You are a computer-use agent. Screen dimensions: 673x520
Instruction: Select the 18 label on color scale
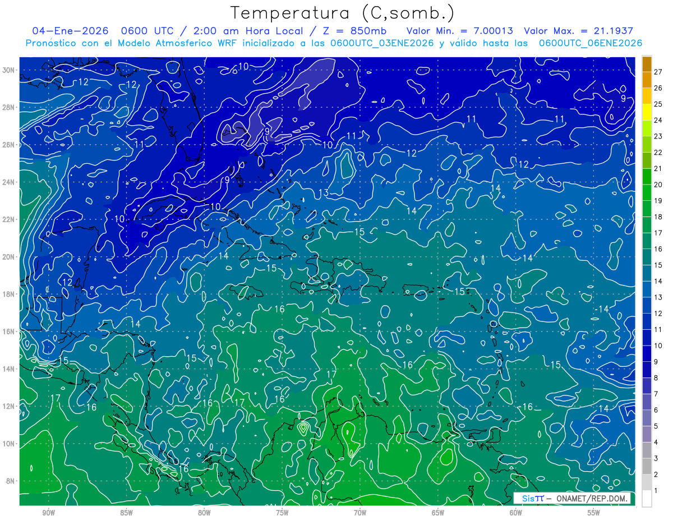[x=658, y=217]
